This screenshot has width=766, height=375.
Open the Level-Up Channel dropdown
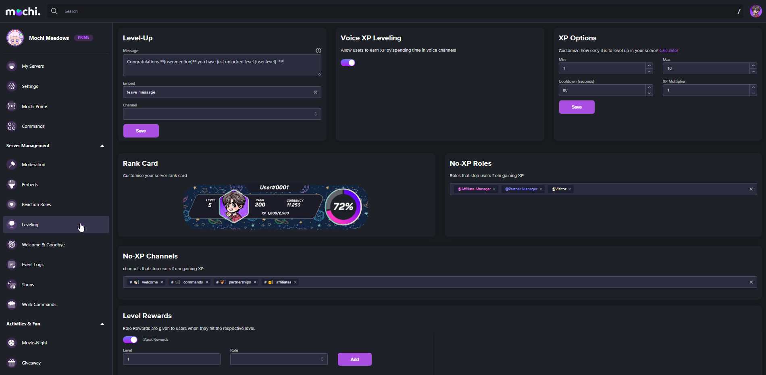click(x=222, y=114)
